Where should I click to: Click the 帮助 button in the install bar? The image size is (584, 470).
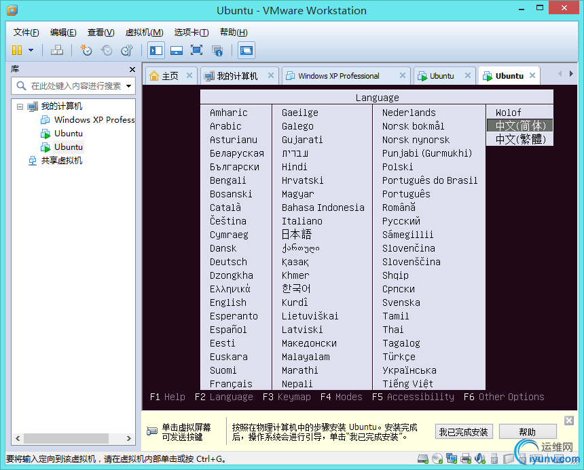tap(528, 431)
